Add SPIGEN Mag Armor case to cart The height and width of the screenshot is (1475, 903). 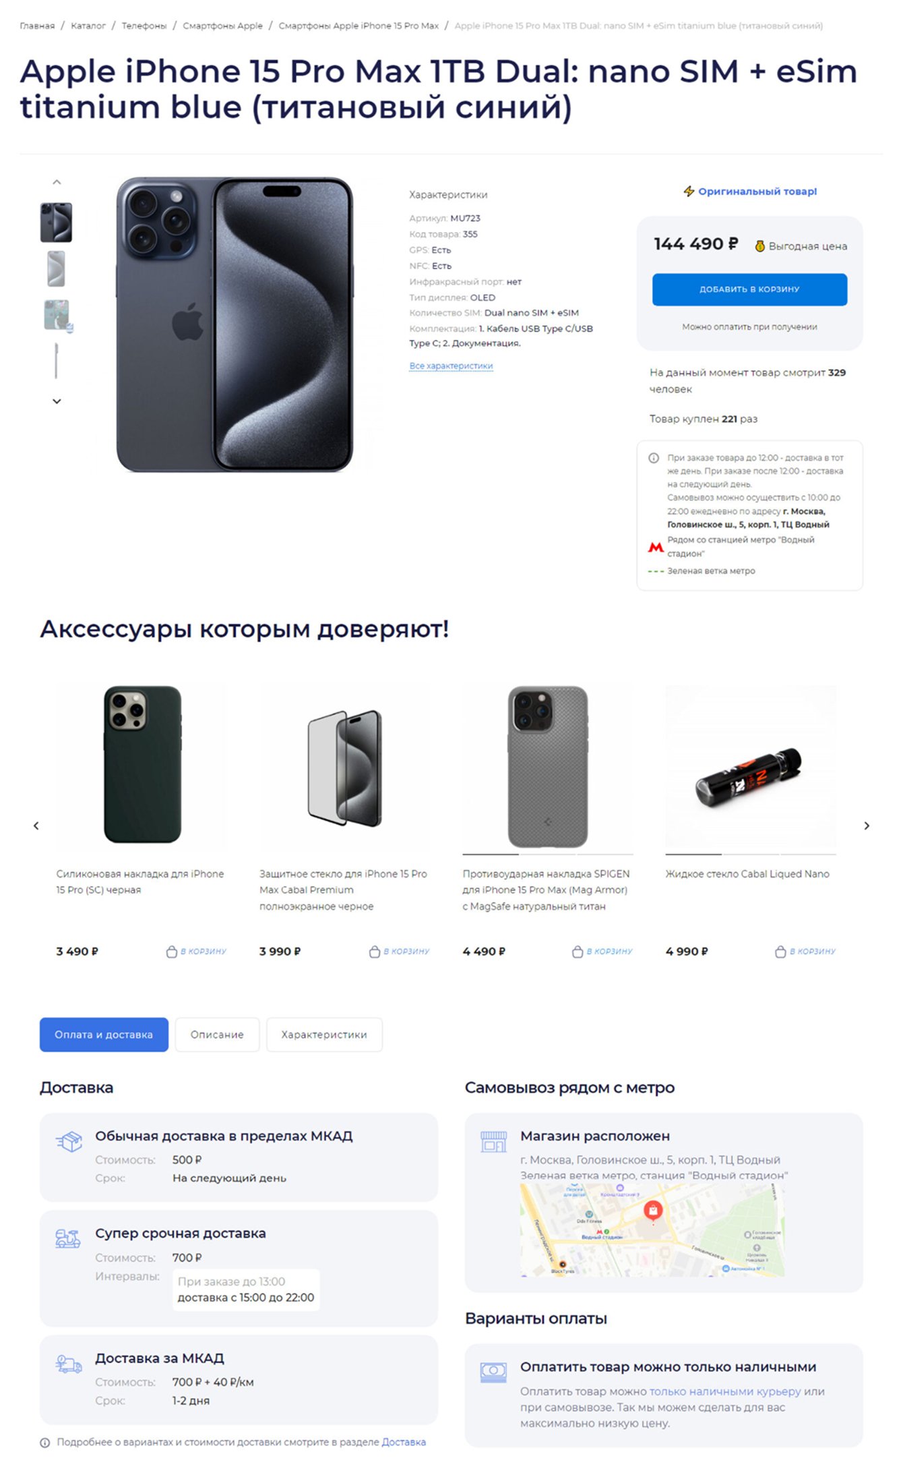point(602,952)
